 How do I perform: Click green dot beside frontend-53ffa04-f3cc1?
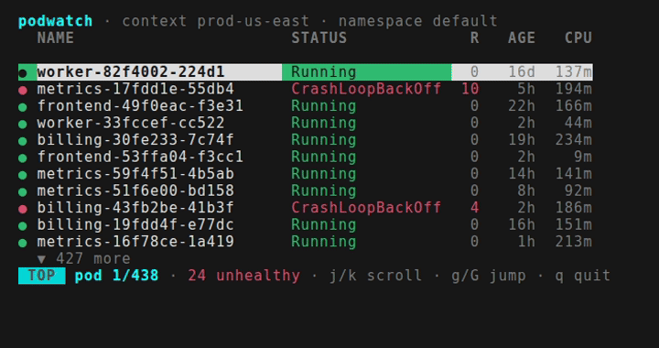23,158
